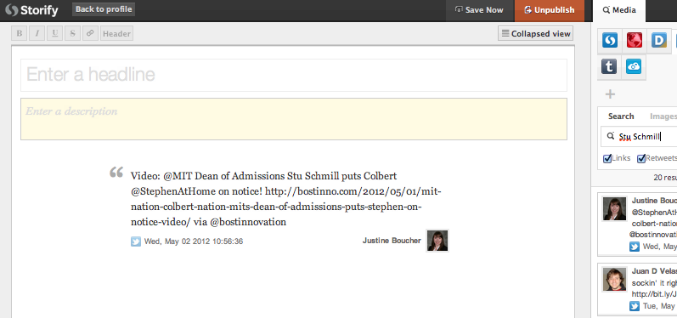The width and height of the screenshot is (677, 318).
Task: Select the Disqus media source
Action: tap(659, 41)
